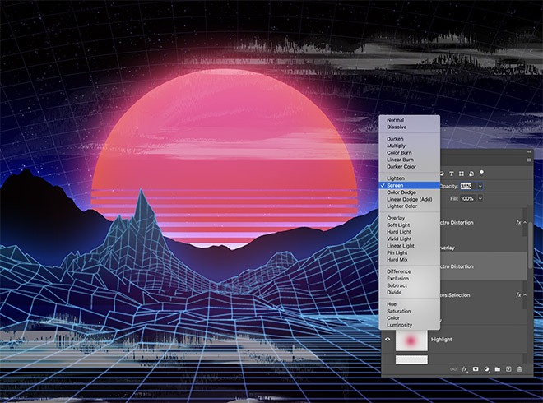543x403 pixels.
Task: Collapse the Layers panel with double arrows
Action: click(x=527, y=153)
